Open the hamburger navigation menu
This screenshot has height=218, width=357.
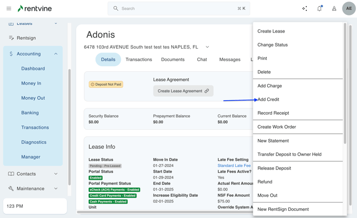(x=9, y=9)
